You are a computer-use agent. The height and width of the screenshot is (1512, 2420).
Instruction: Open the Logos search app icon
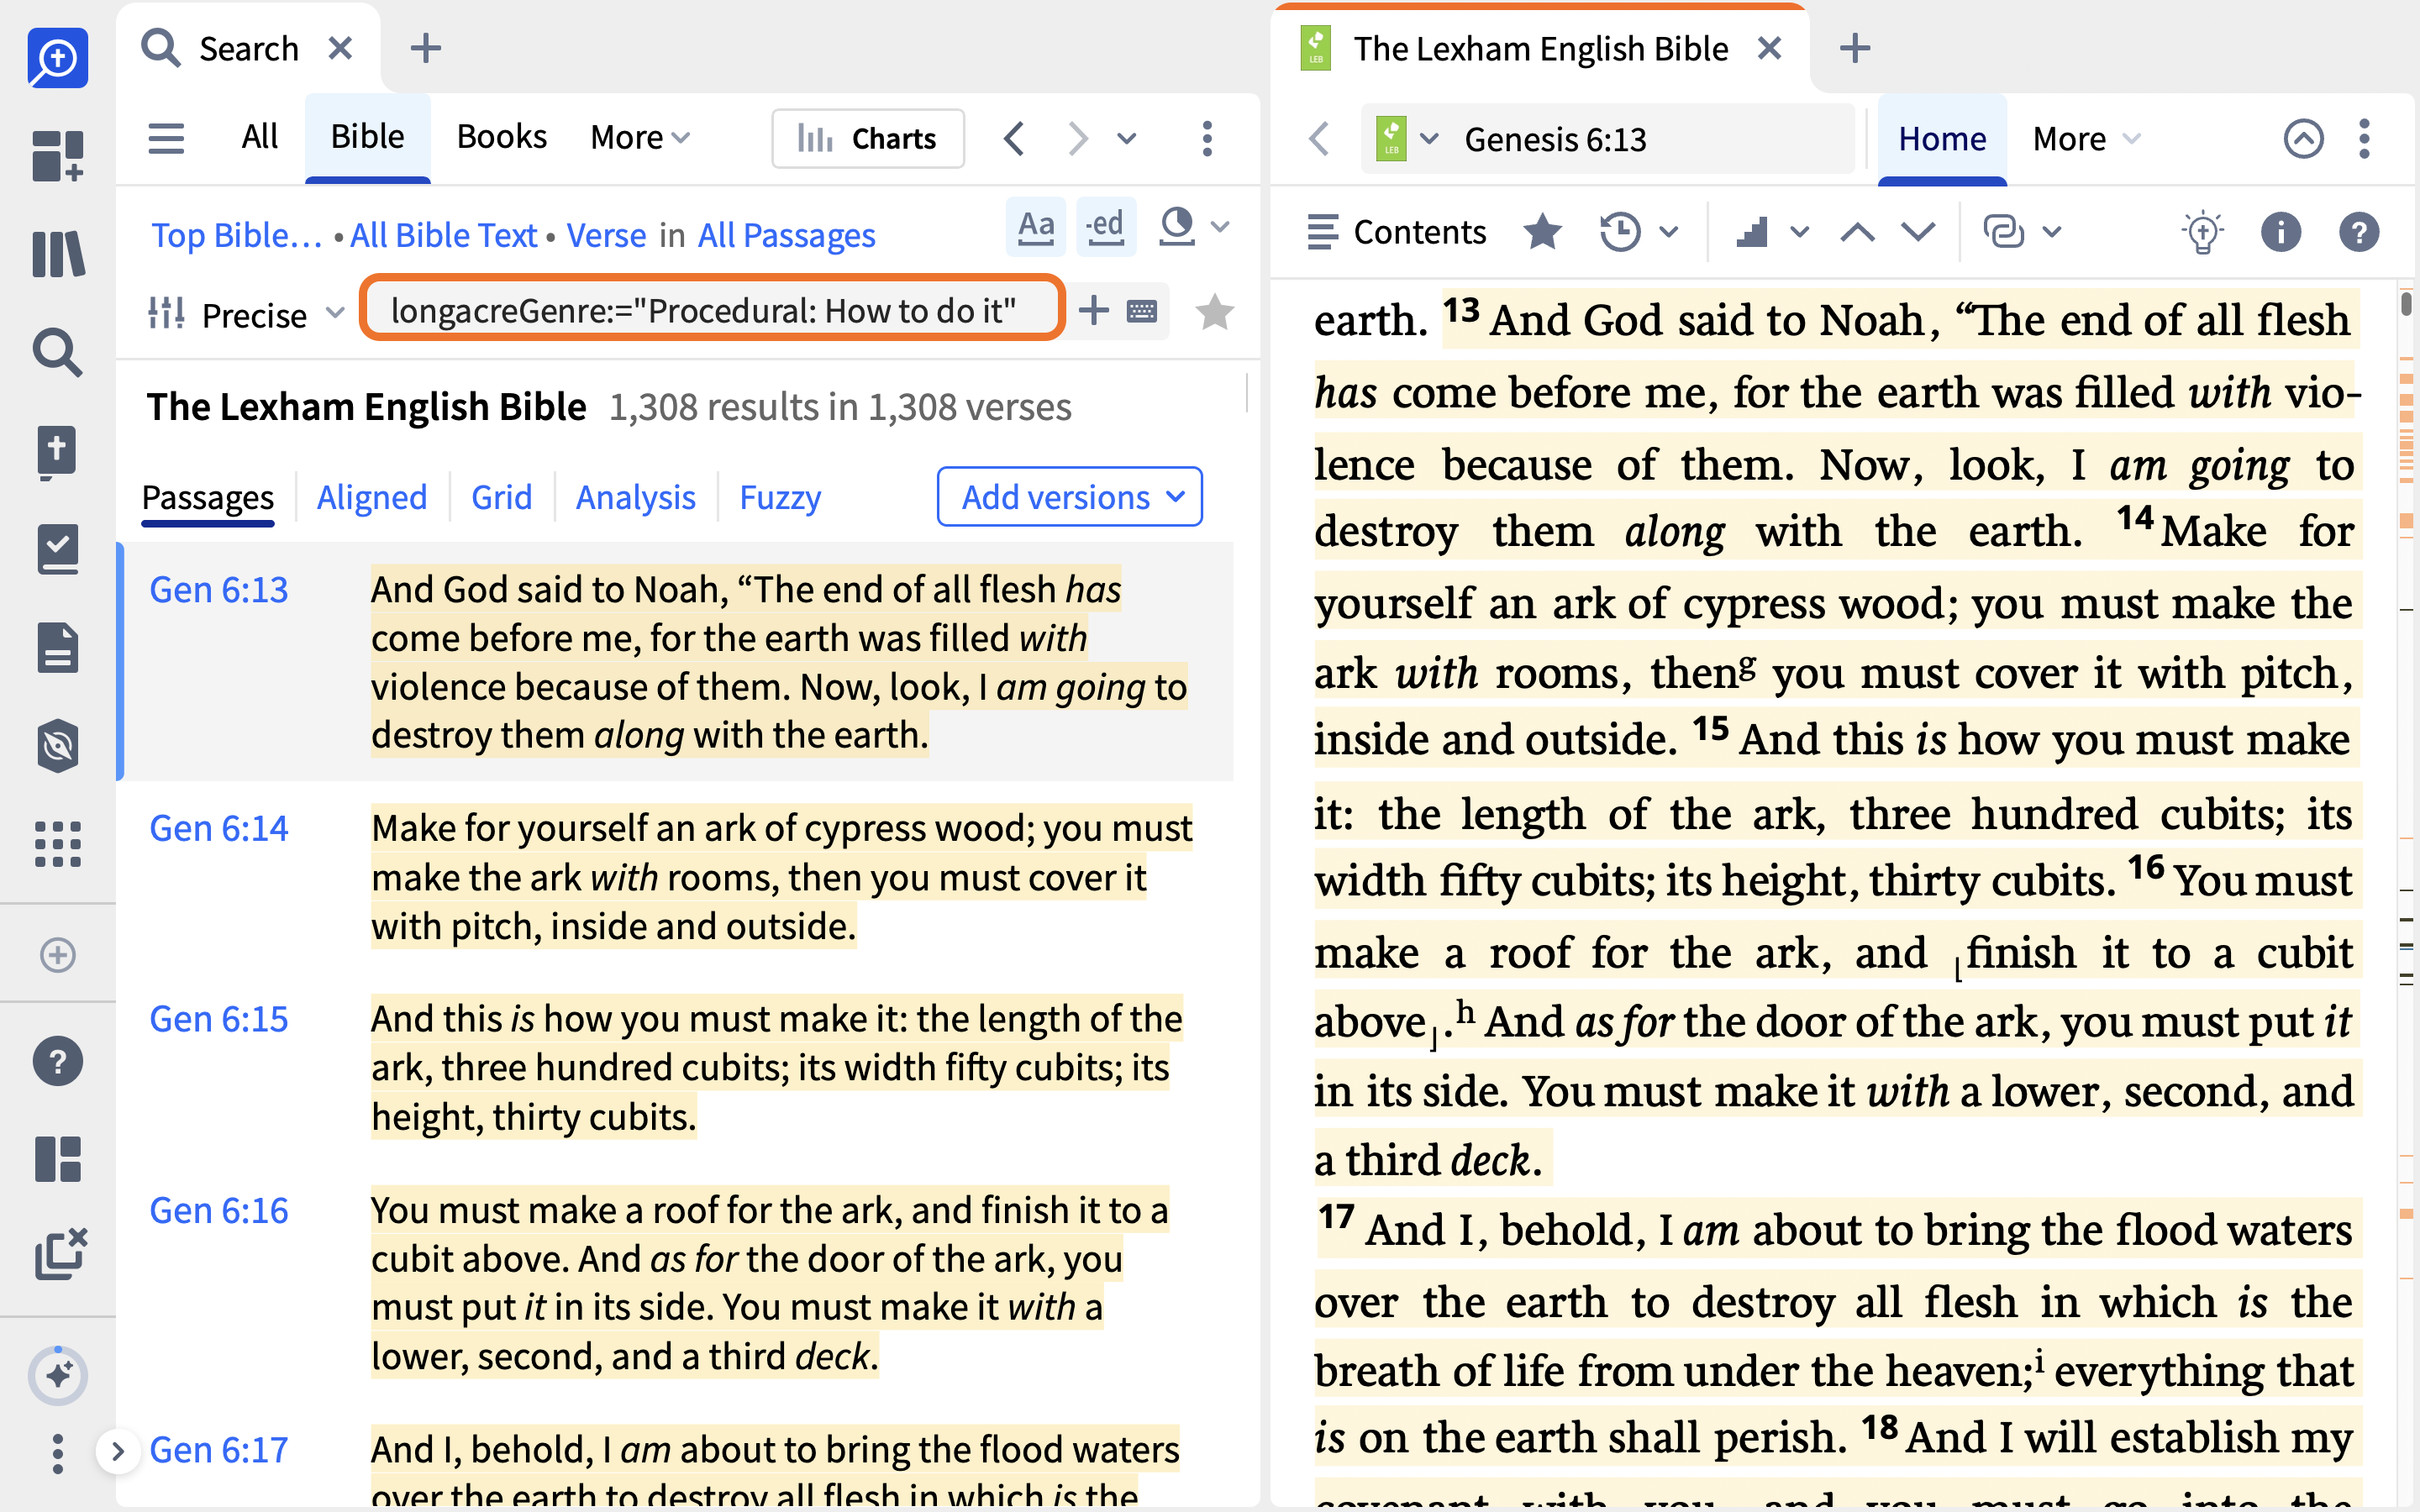click(x=58, y=58)
